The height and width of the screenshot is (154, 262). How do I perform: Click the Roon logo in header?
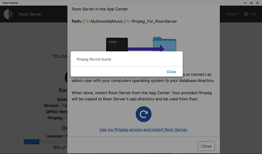pyautogui.click(x=8, y=14)
